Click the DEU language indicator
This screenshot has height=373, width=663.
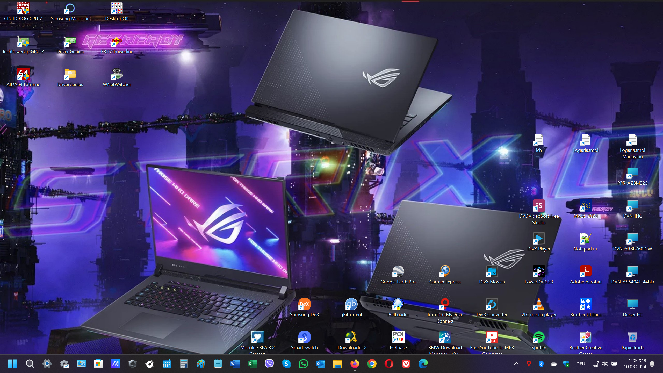point(580,364)
